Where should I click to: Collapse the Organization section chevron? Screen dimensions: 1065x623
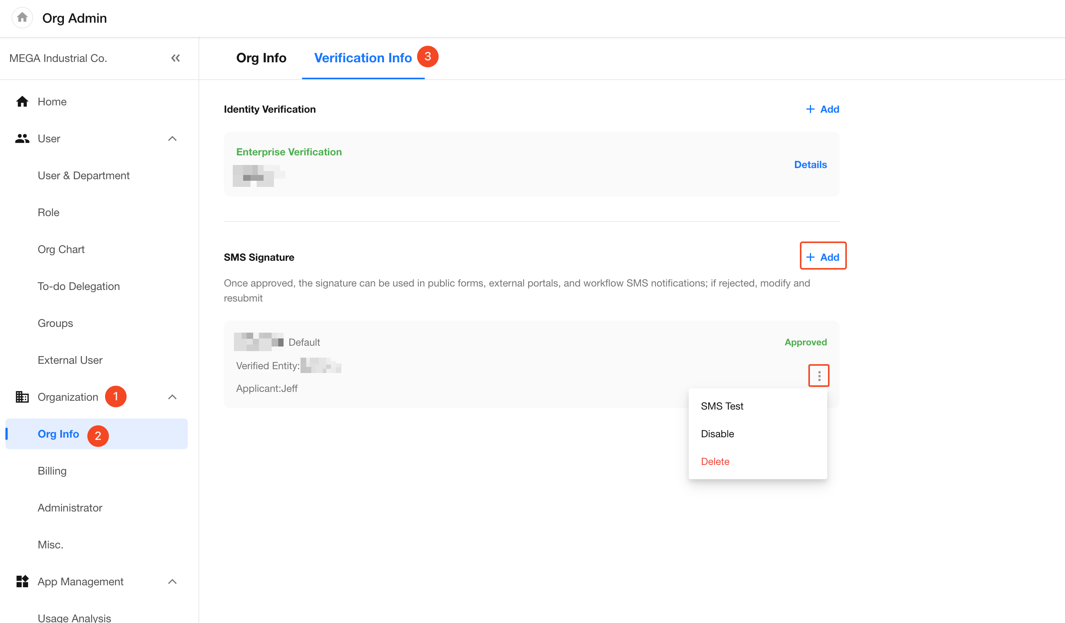tap(172, 396)
